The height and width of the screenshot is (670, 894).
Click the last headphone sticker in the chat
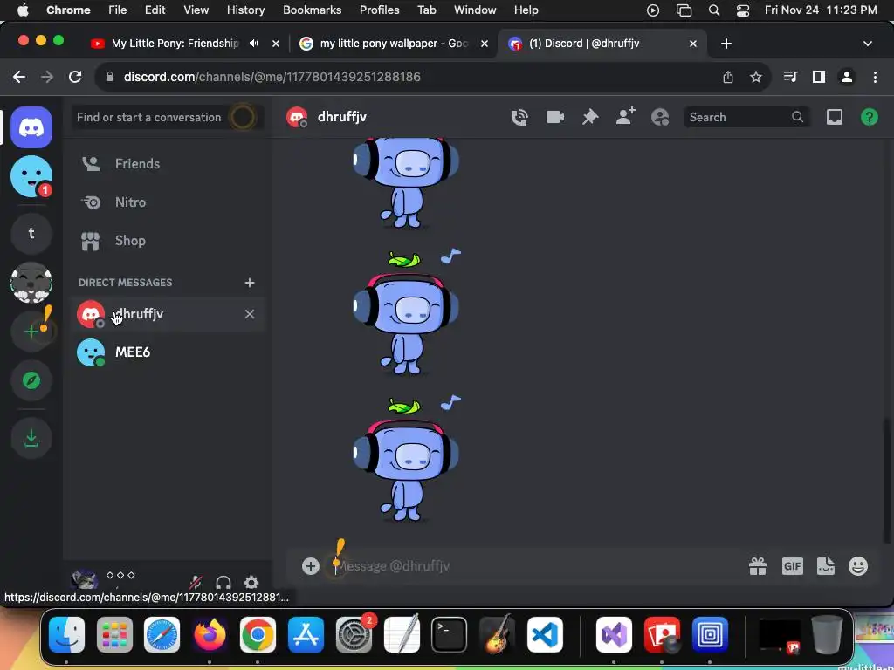coord(406,459)
